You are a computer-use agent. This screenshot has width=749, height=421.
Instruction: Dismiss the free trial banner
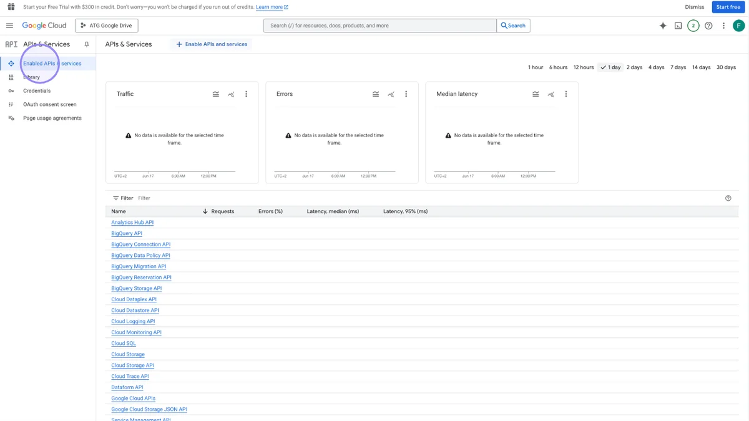(694, 7)
